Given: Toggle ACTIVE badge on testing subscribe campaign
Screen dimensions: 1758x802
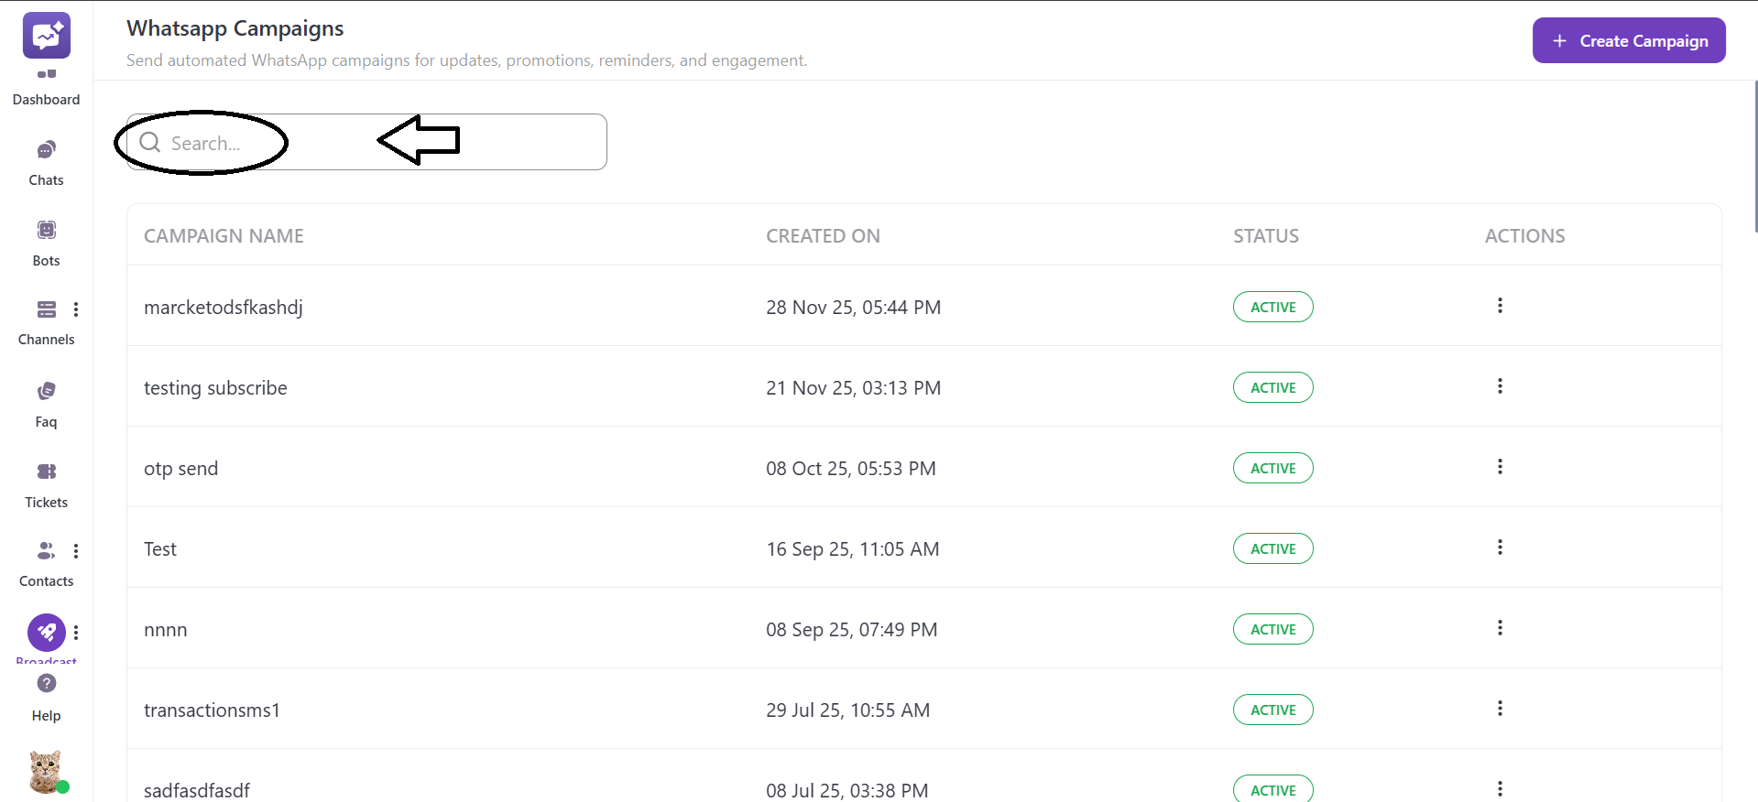Looking at the screenshot, I should point(1272,387).
